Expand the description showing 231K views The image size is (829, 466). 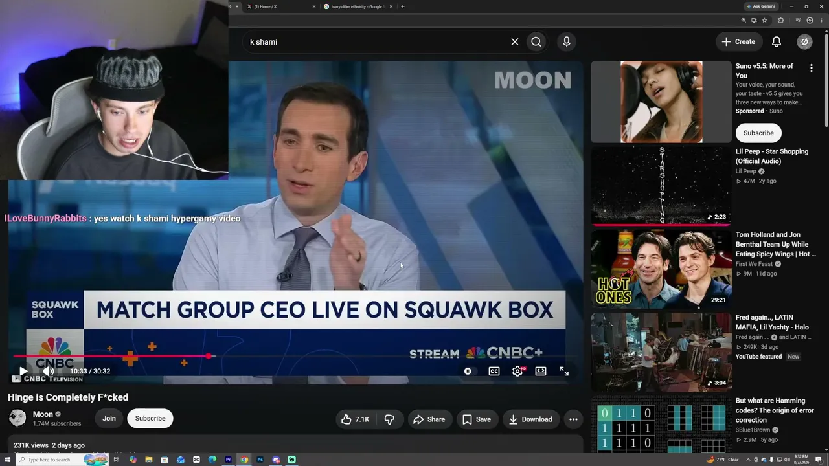(295, 445)
